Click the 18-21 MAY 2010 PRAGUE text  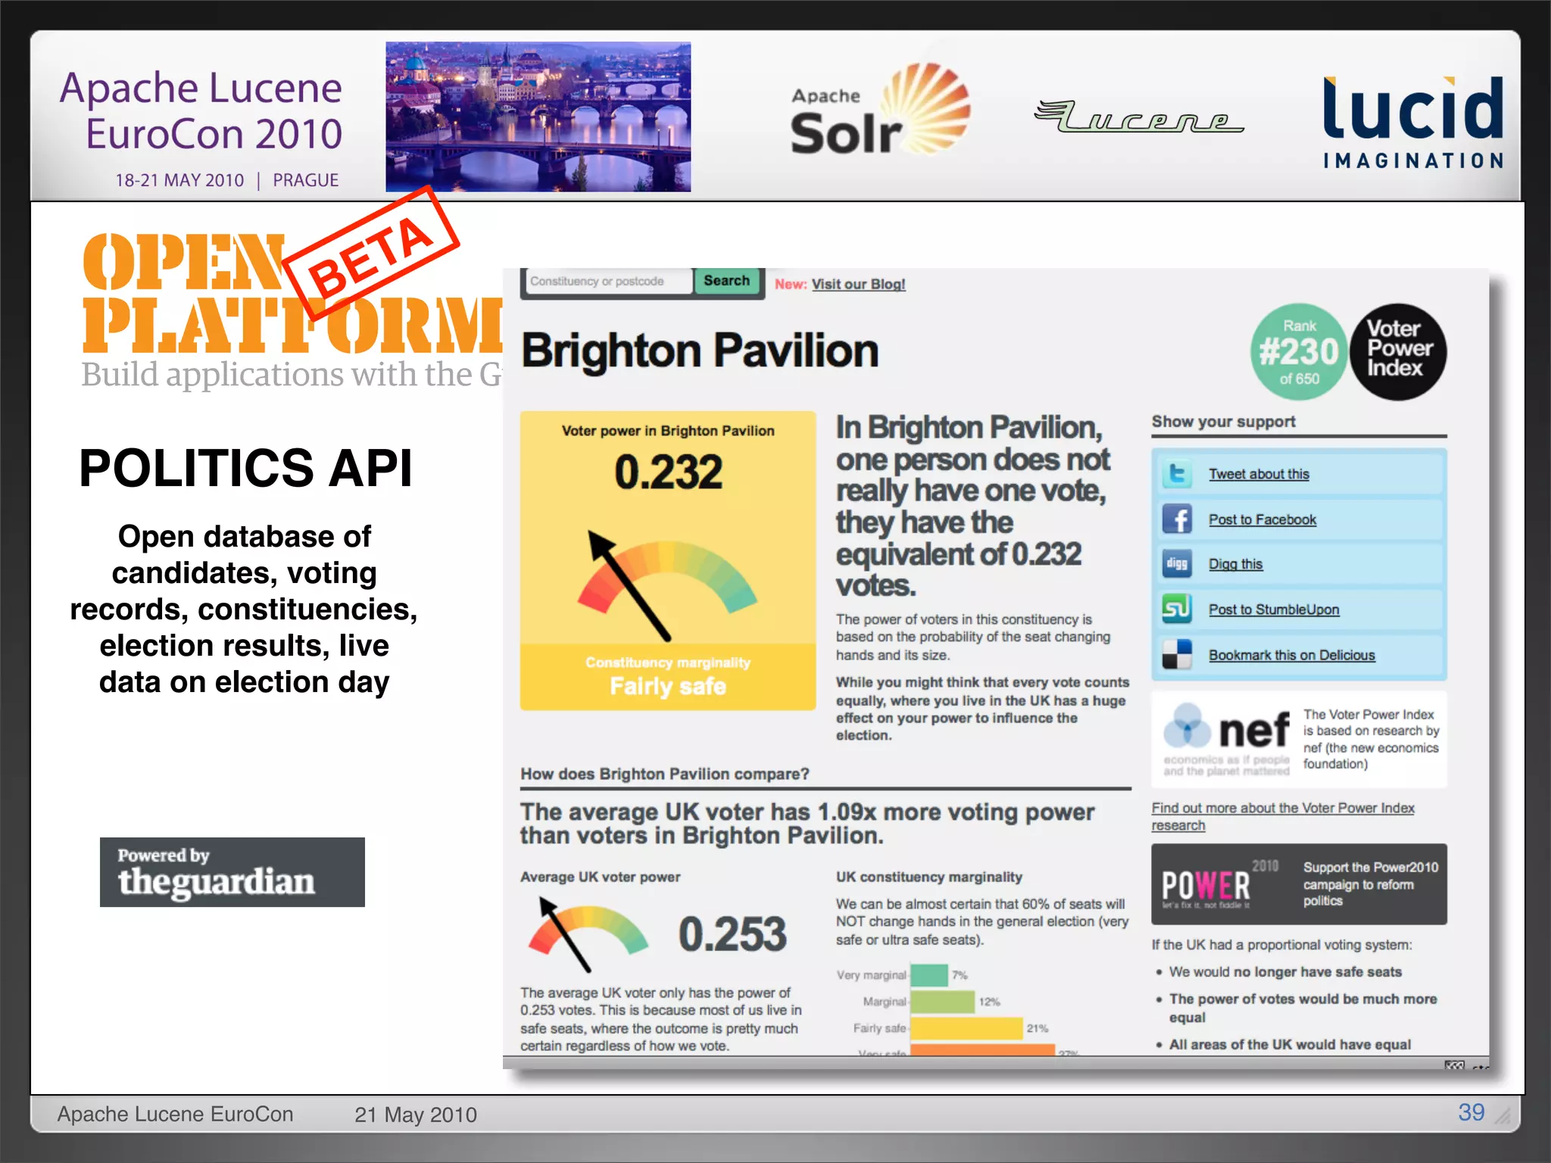point(226,180)
